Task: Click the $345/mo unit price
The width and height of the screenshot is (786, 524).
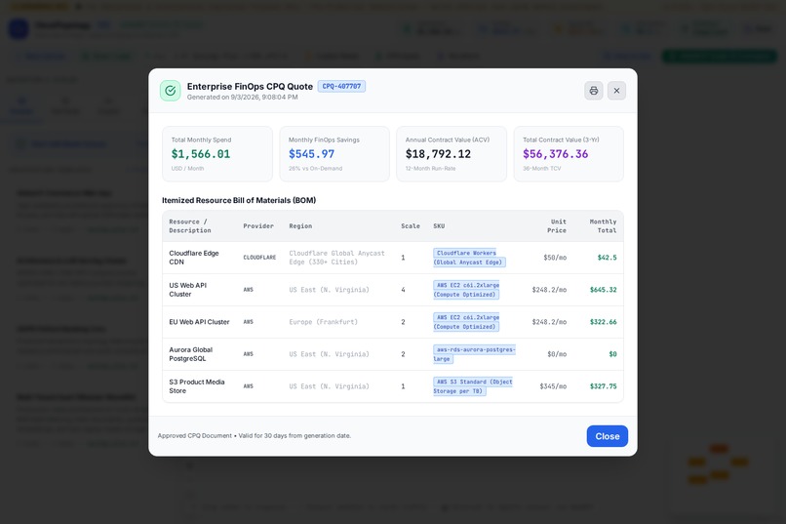Action: click(553, 386)
